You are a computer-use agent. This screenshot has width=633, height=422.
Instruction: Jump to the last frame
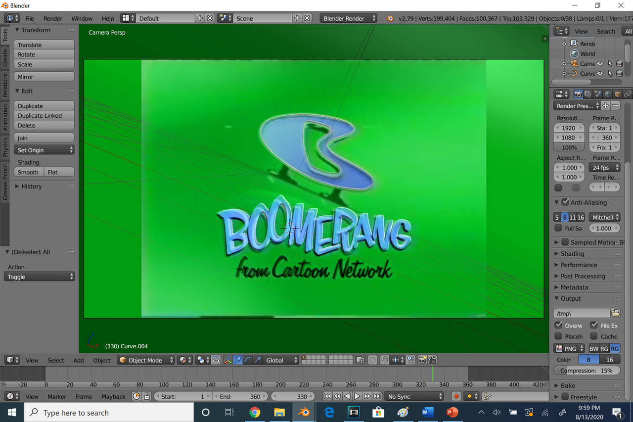pyautogui.click(x=377, y=396)
